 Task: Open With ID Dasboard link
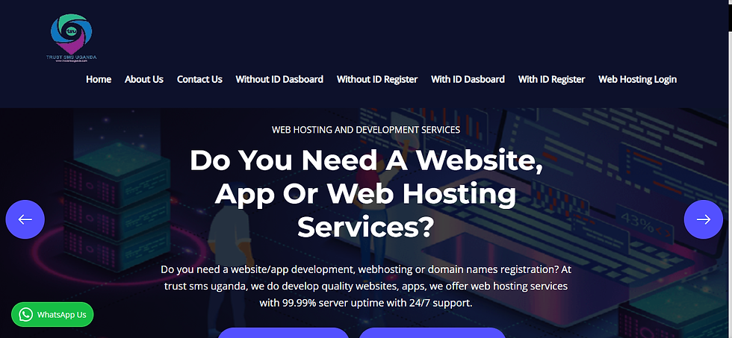[x=468, y=79]
